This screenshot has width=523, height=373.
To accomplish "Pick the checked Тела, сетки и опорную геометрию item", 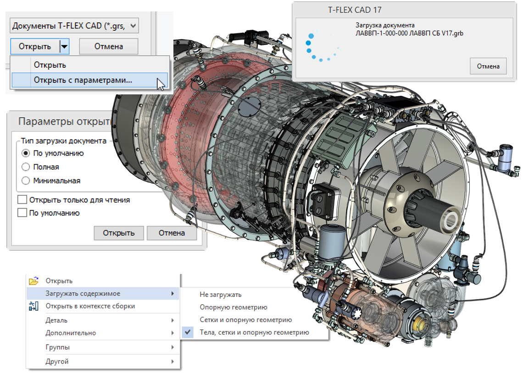I will coord(254,333).
